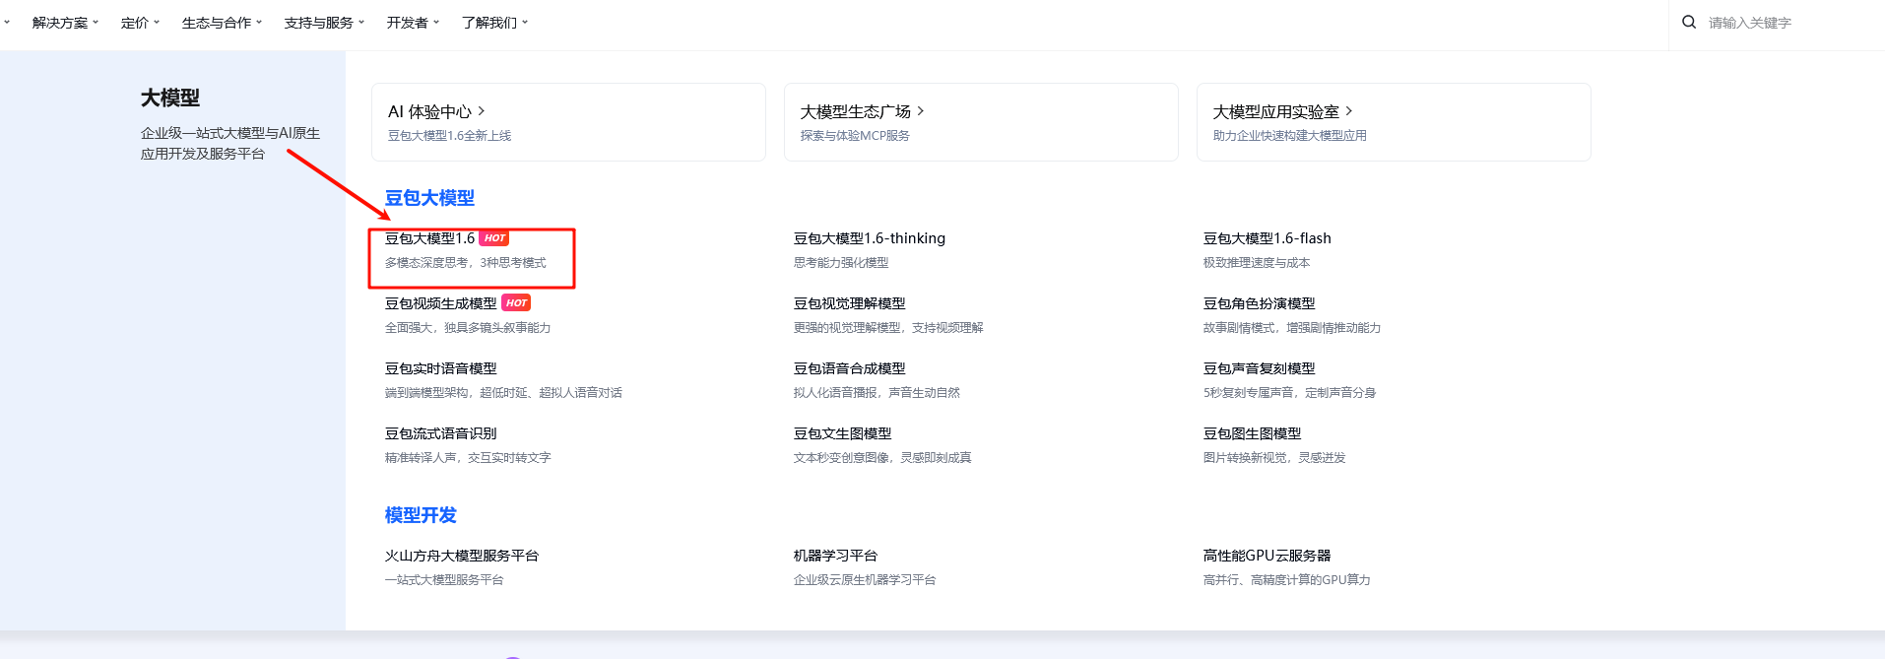Open 豆包大模型1.6-thinking link
The height and width of the screenshot is (659, 1885).
(x=870, y=238)
